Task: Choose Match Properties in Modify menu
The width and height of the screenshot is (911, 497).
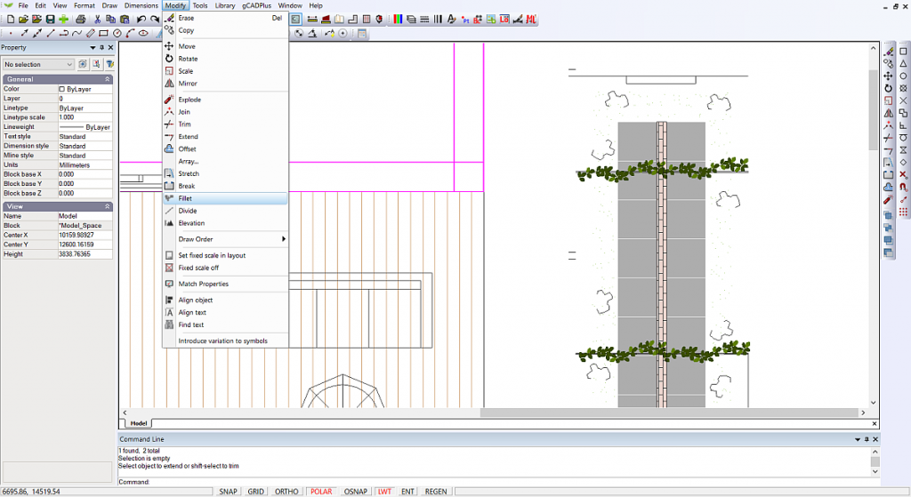Action: [x=225, y=284]
